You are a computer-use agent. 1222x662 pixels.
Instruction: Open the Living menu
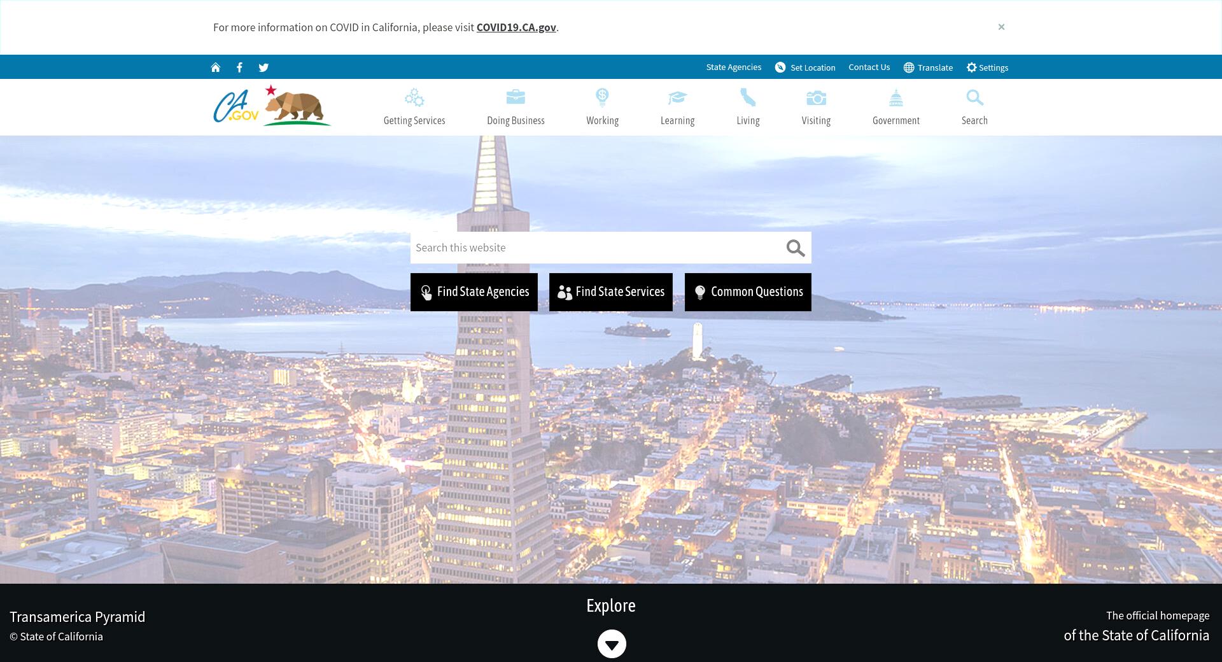coord(748,120)
